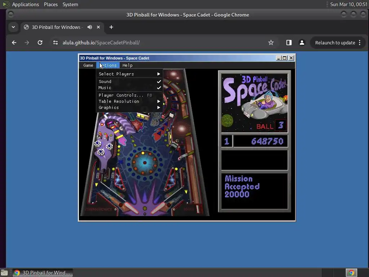Open a new browser tab
The width and height of the screenshot is (369, 277).
[111, 27]
